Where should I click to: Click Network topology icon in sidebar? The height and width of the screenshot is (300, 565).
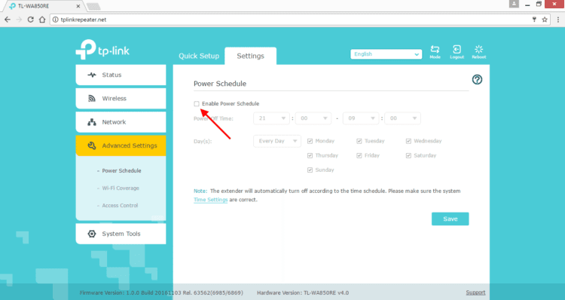point(92,122)
